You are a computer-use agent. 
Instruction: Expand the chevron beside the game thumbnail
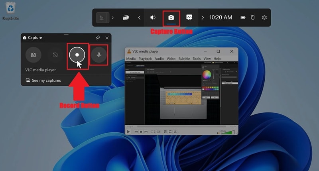click(x=113, y=18)
